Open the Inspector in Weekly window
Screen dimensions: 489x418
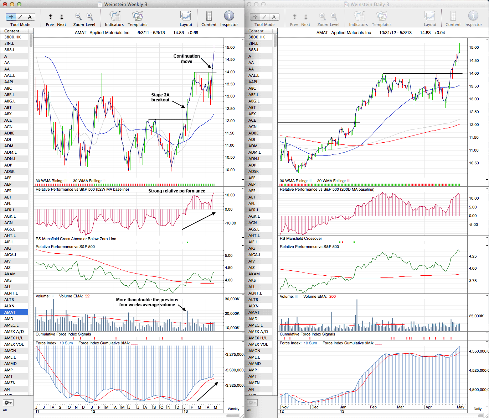click(x=229, y=17)
